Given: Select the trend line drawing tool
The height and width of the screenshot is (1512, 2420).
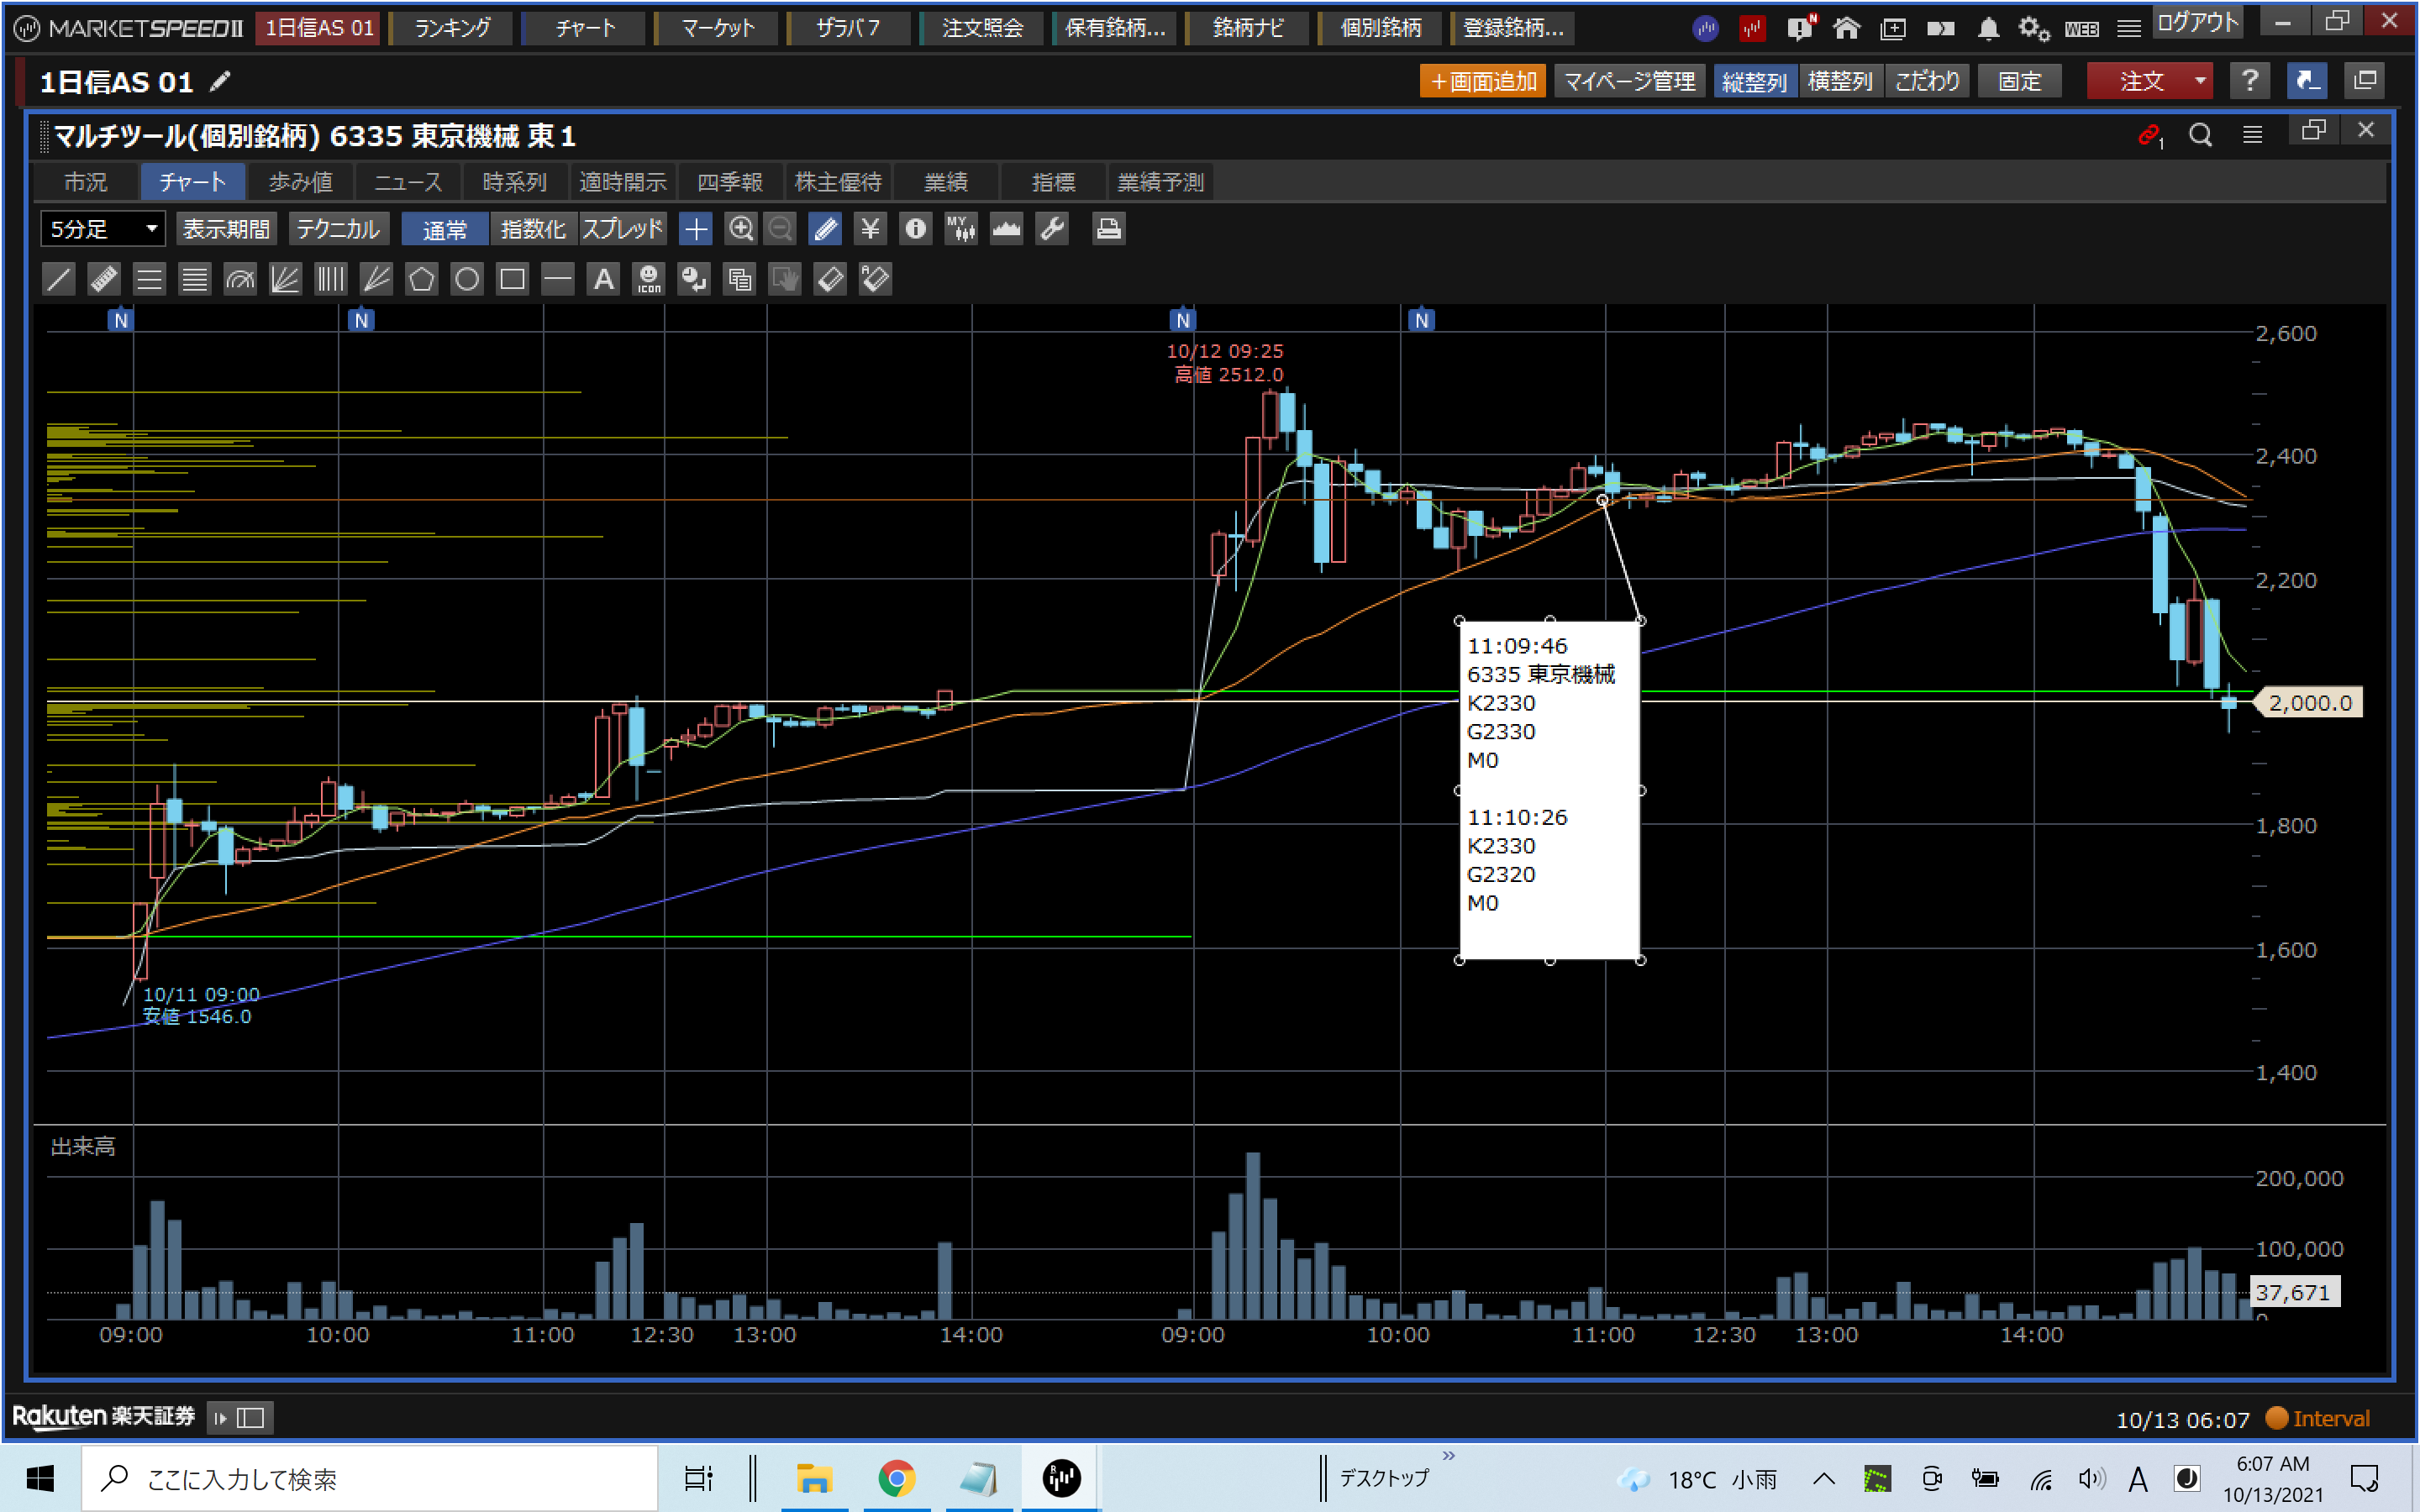Looking at the screenshot, I should coord(59,279).
